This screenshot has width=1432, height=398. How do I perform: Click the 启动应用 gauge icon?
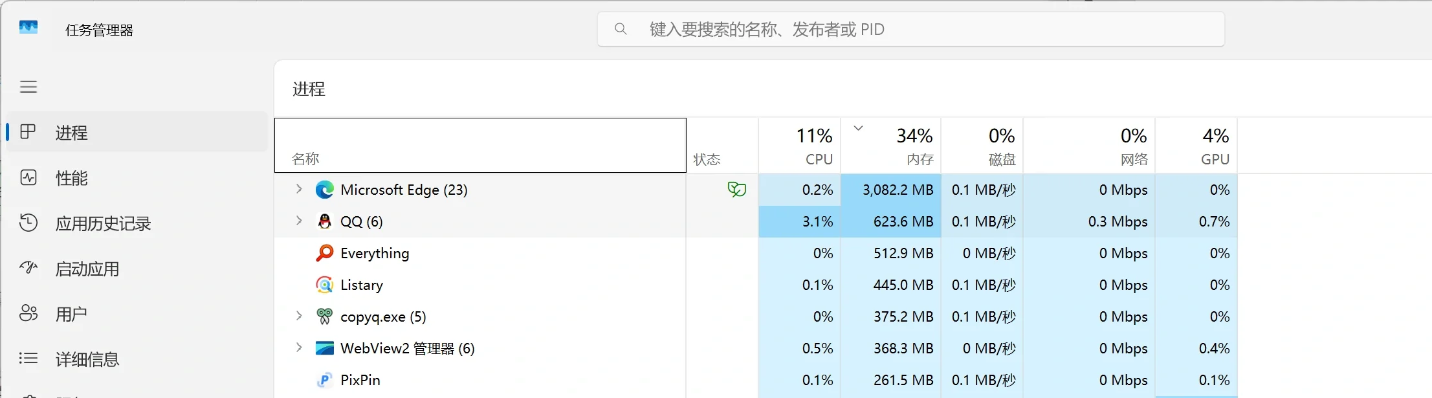tap(28, 267)
